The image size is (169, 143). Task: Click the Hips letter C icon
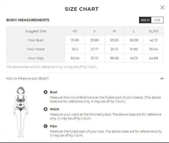pyautogui.click(x=45, y=126)
